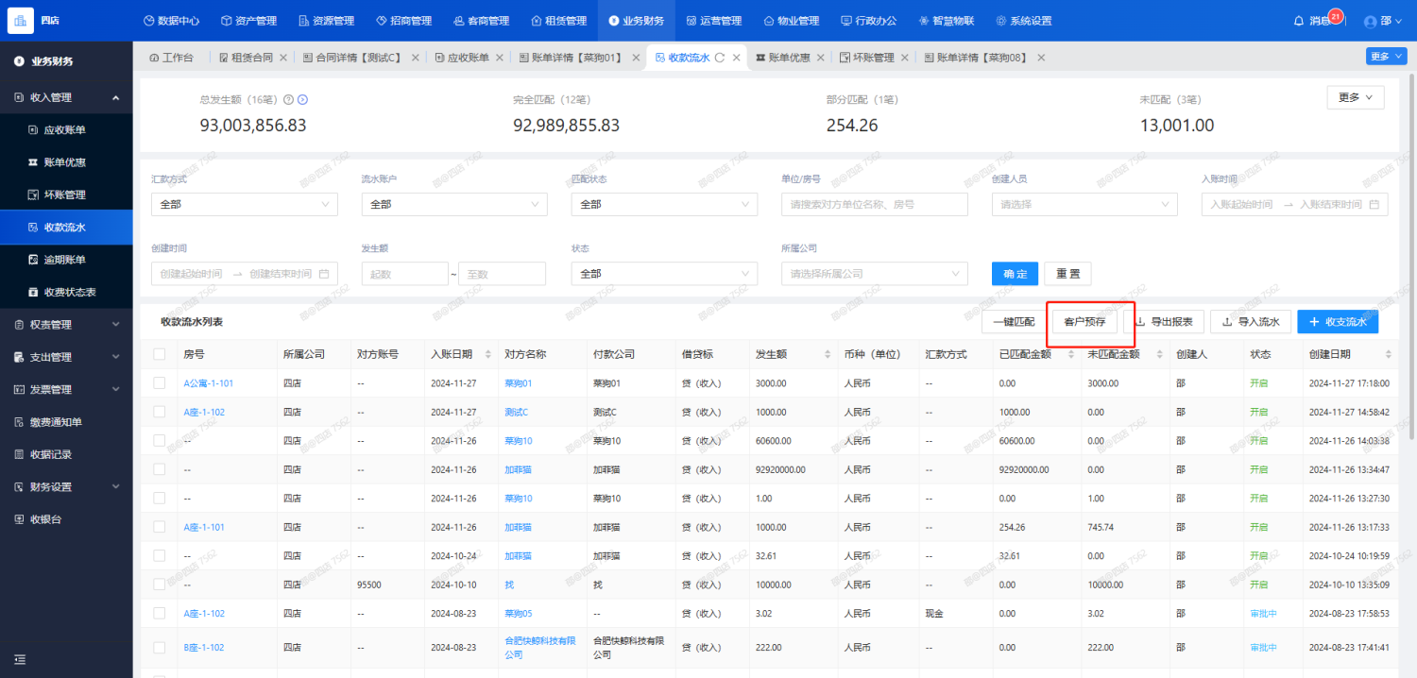This screenshot has height=678, width=1417.
Task: Switch to 工作台 tab
Action: click(x=171, y=58)
